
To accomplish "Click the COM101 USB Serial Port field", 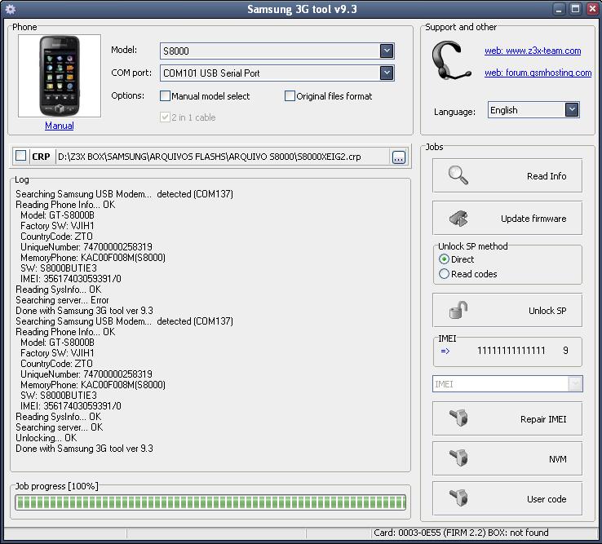I will (x=277, y=73).
